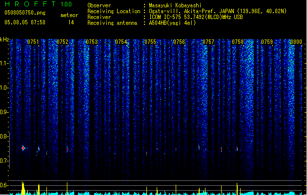
Task: Click the red meteor echo after 0752
Action: pyautogui.click(x=67, y=149)
